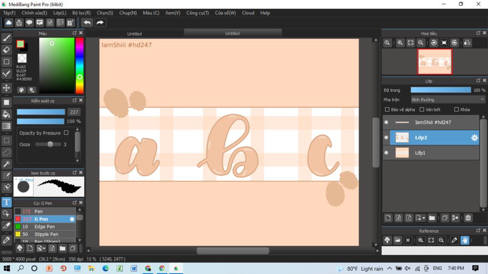Screen dimensions: 488x274
Task: Open the Tệp(F) menu
Action: pos(10,13)
